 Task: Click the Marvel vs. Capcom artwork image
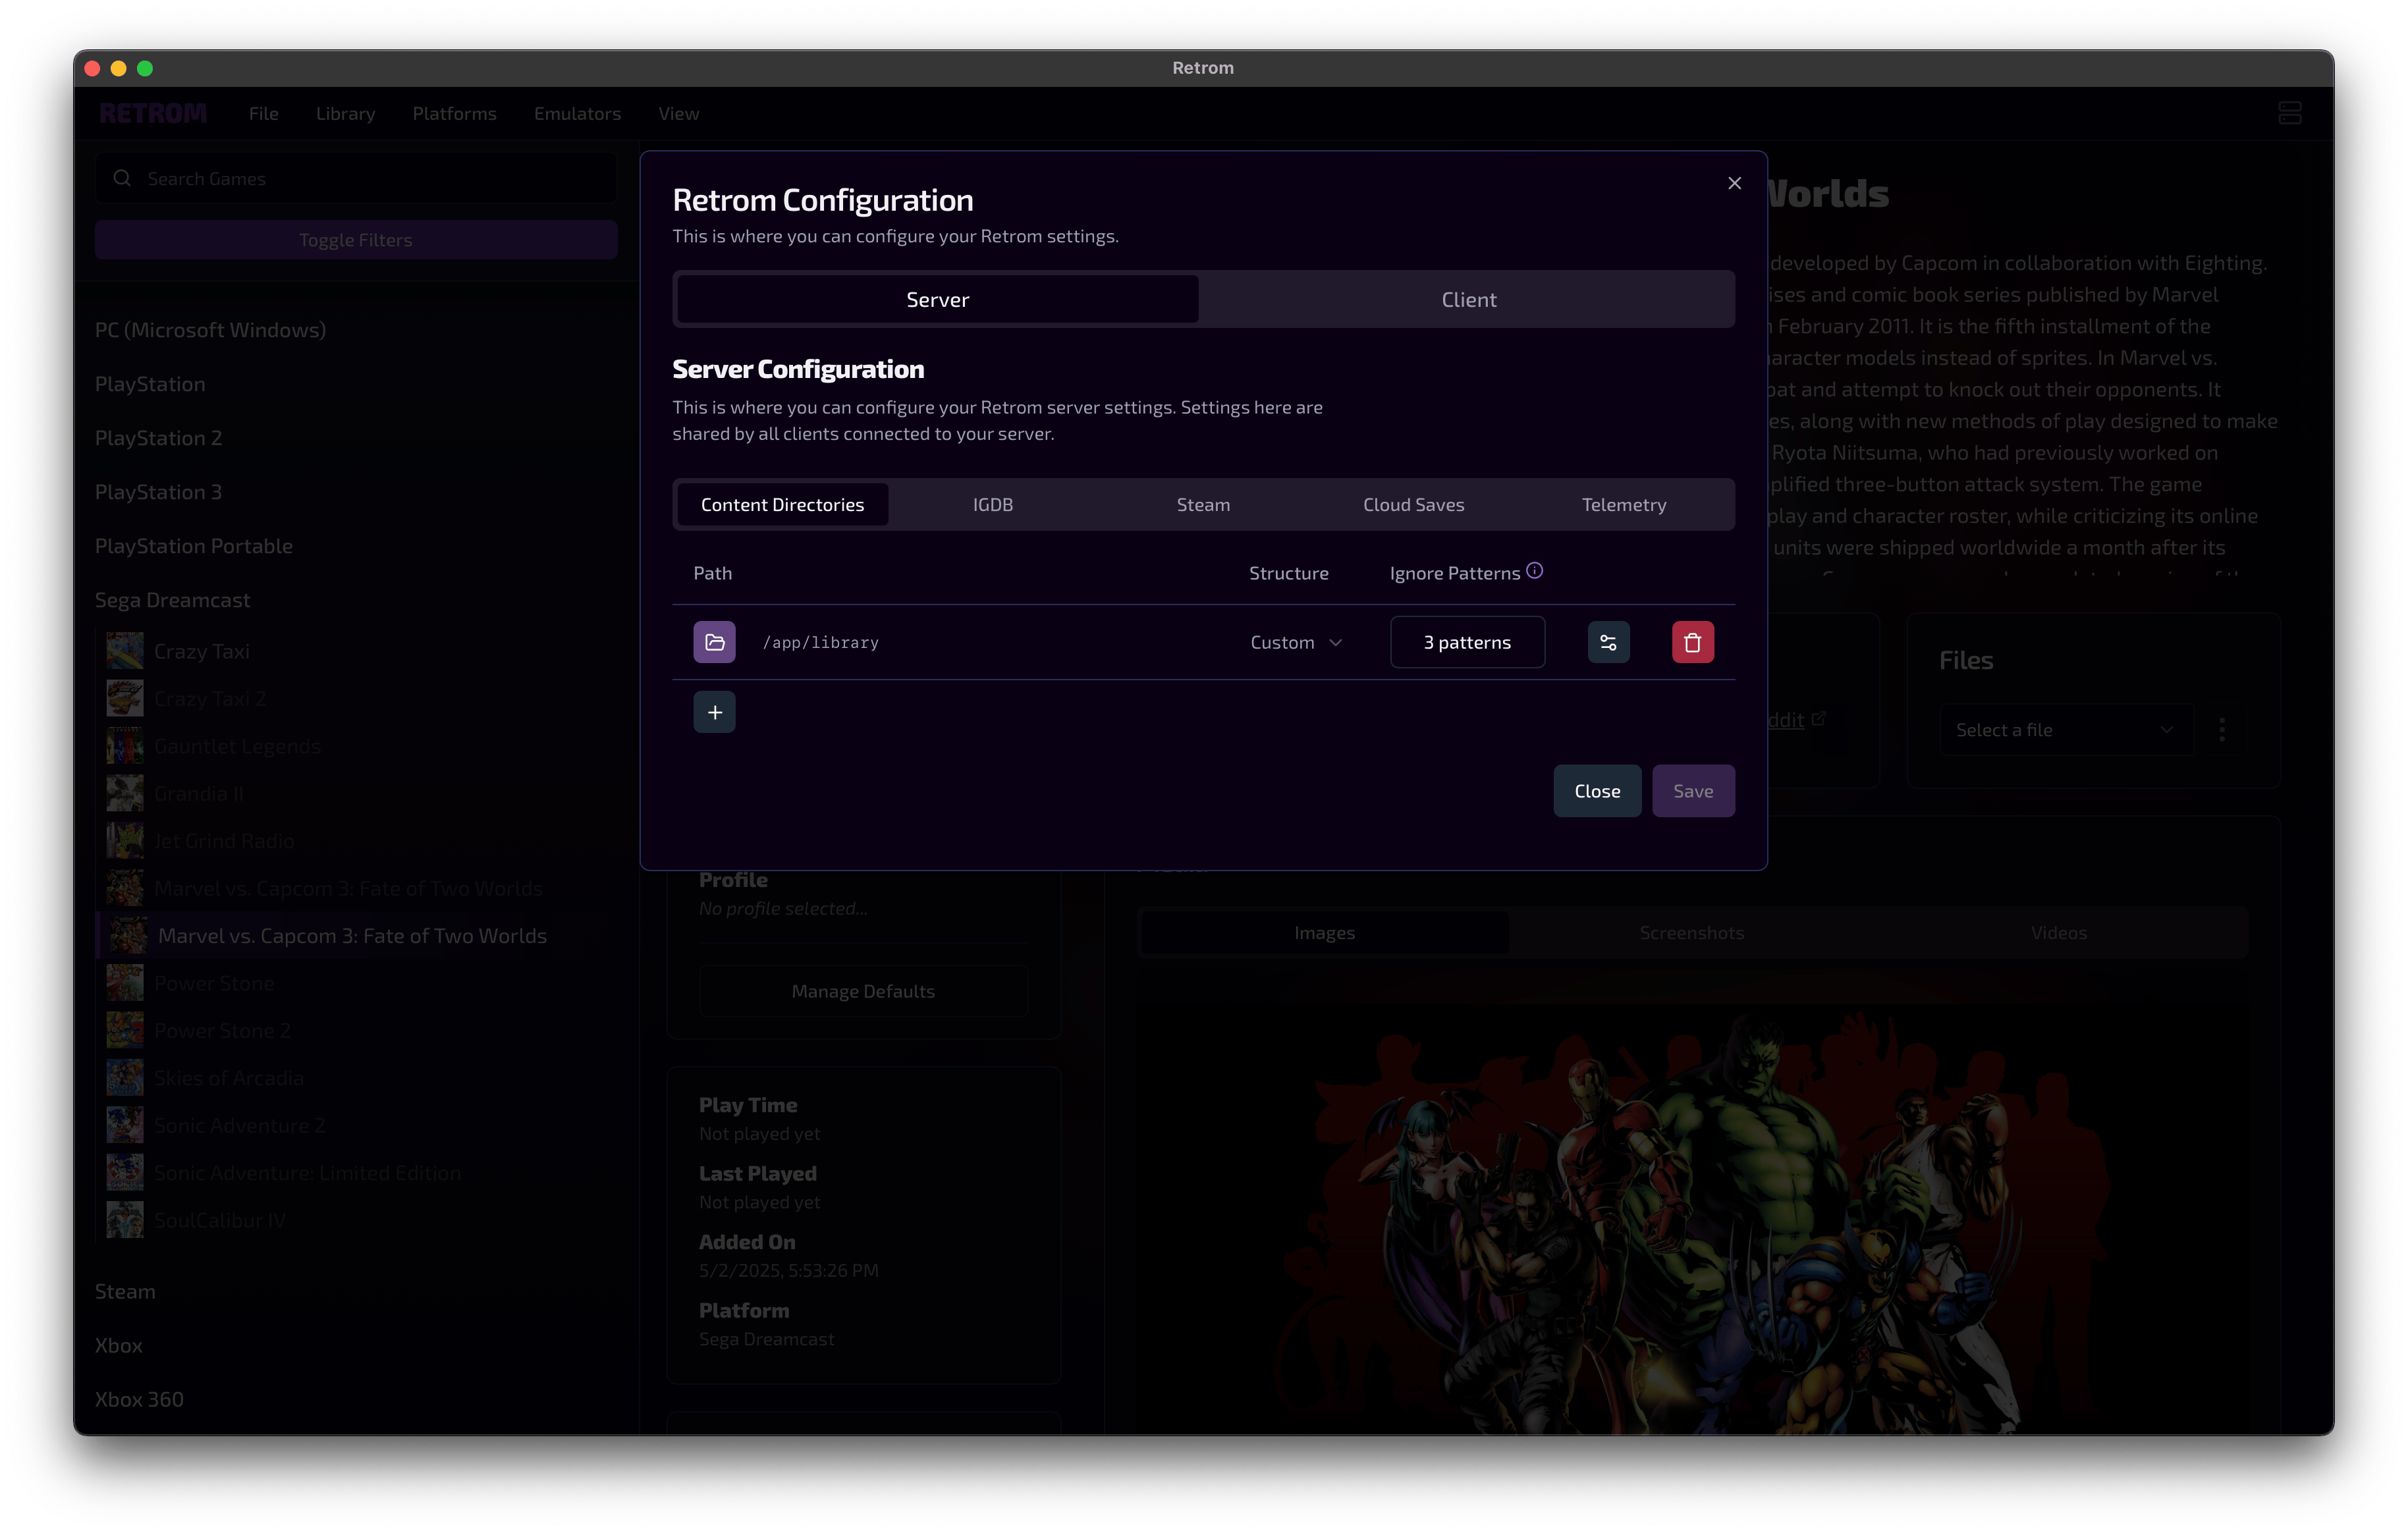point(1692,1220)
